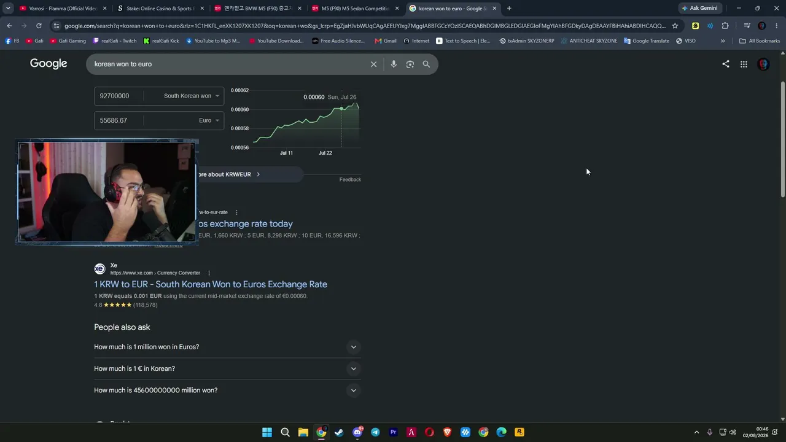Focus the Google search box text
The height and width of the screenshot is (442, 786).
227,64
